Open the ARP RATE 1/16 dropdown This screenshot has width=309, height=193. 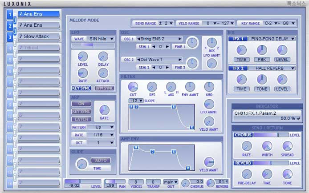[101, 135]
